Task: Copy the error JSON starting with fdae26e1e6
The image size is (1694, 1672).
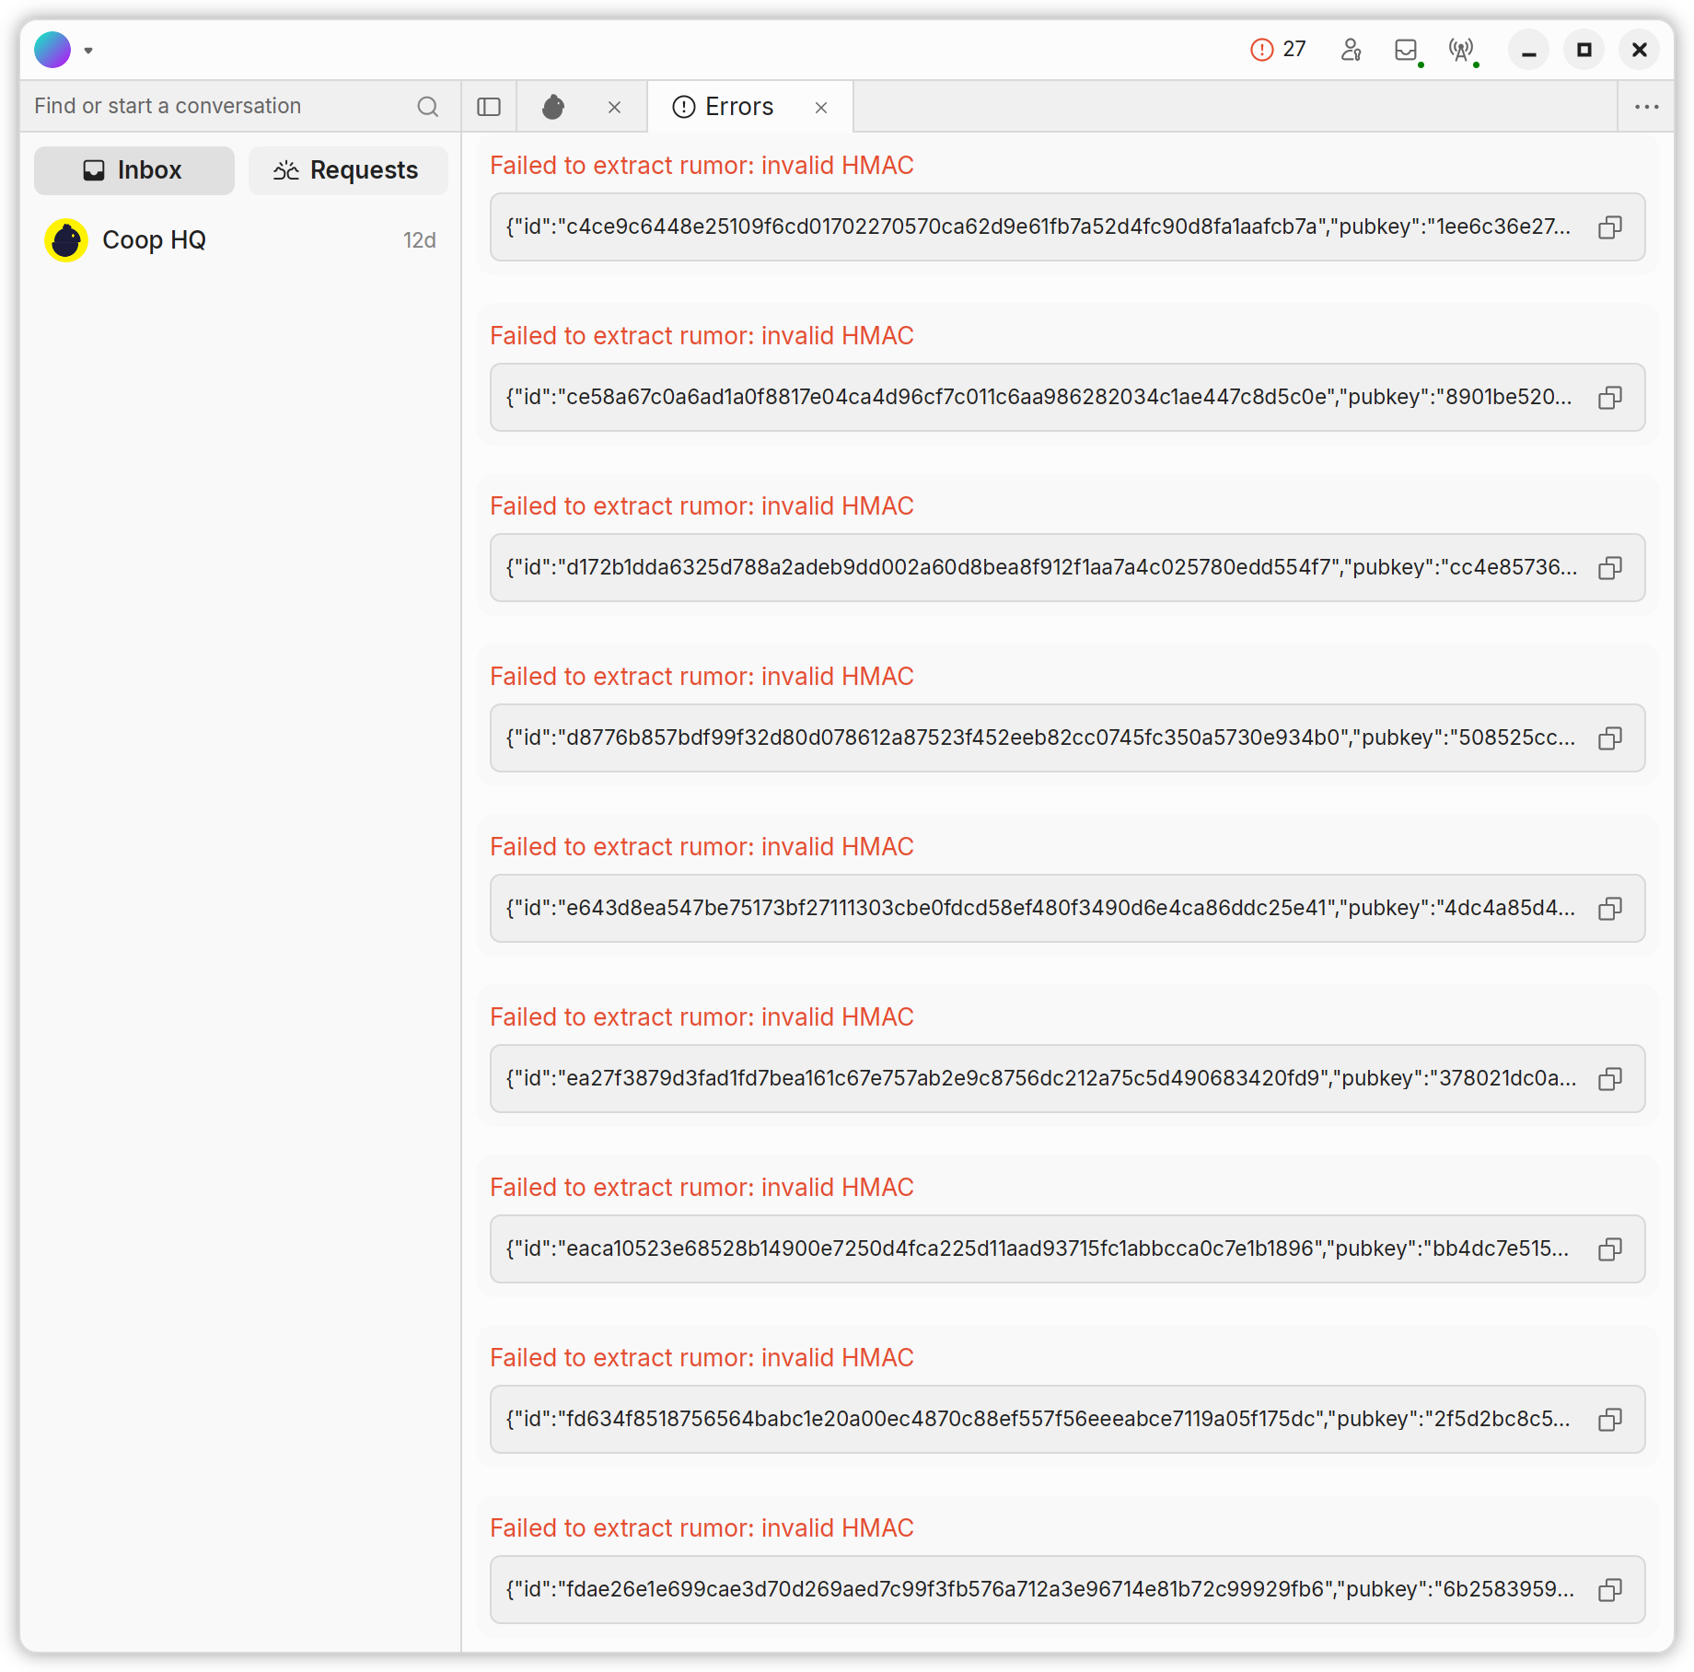Action: (x=1609, y=1590)
